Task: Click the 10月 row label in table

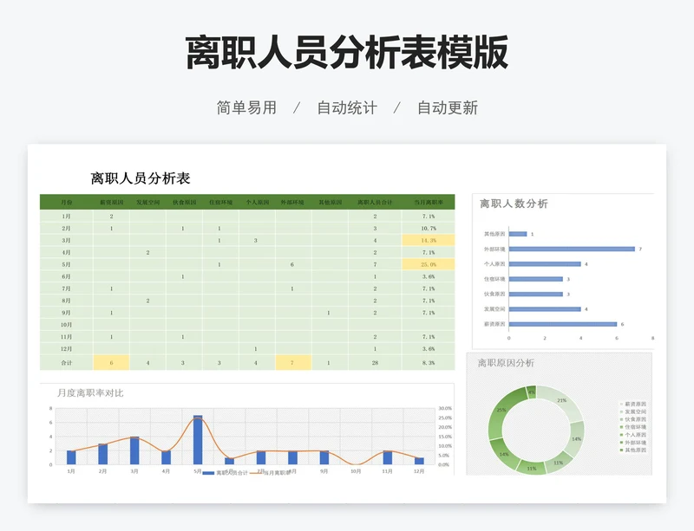Action: click(x=67, y=325)
